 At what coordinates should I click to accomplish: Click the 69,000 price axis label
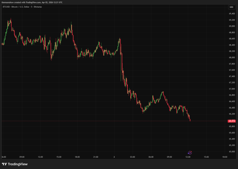[232, 26]
